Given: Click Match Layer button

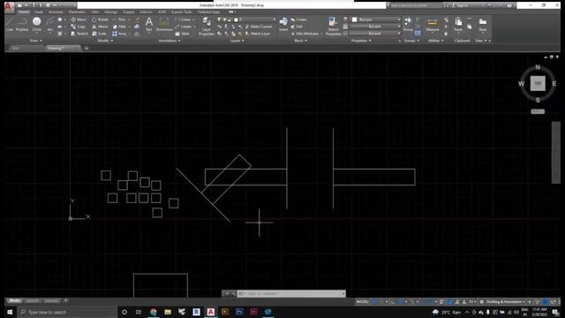Looking at the screenshot, I should tap(257, 34).
